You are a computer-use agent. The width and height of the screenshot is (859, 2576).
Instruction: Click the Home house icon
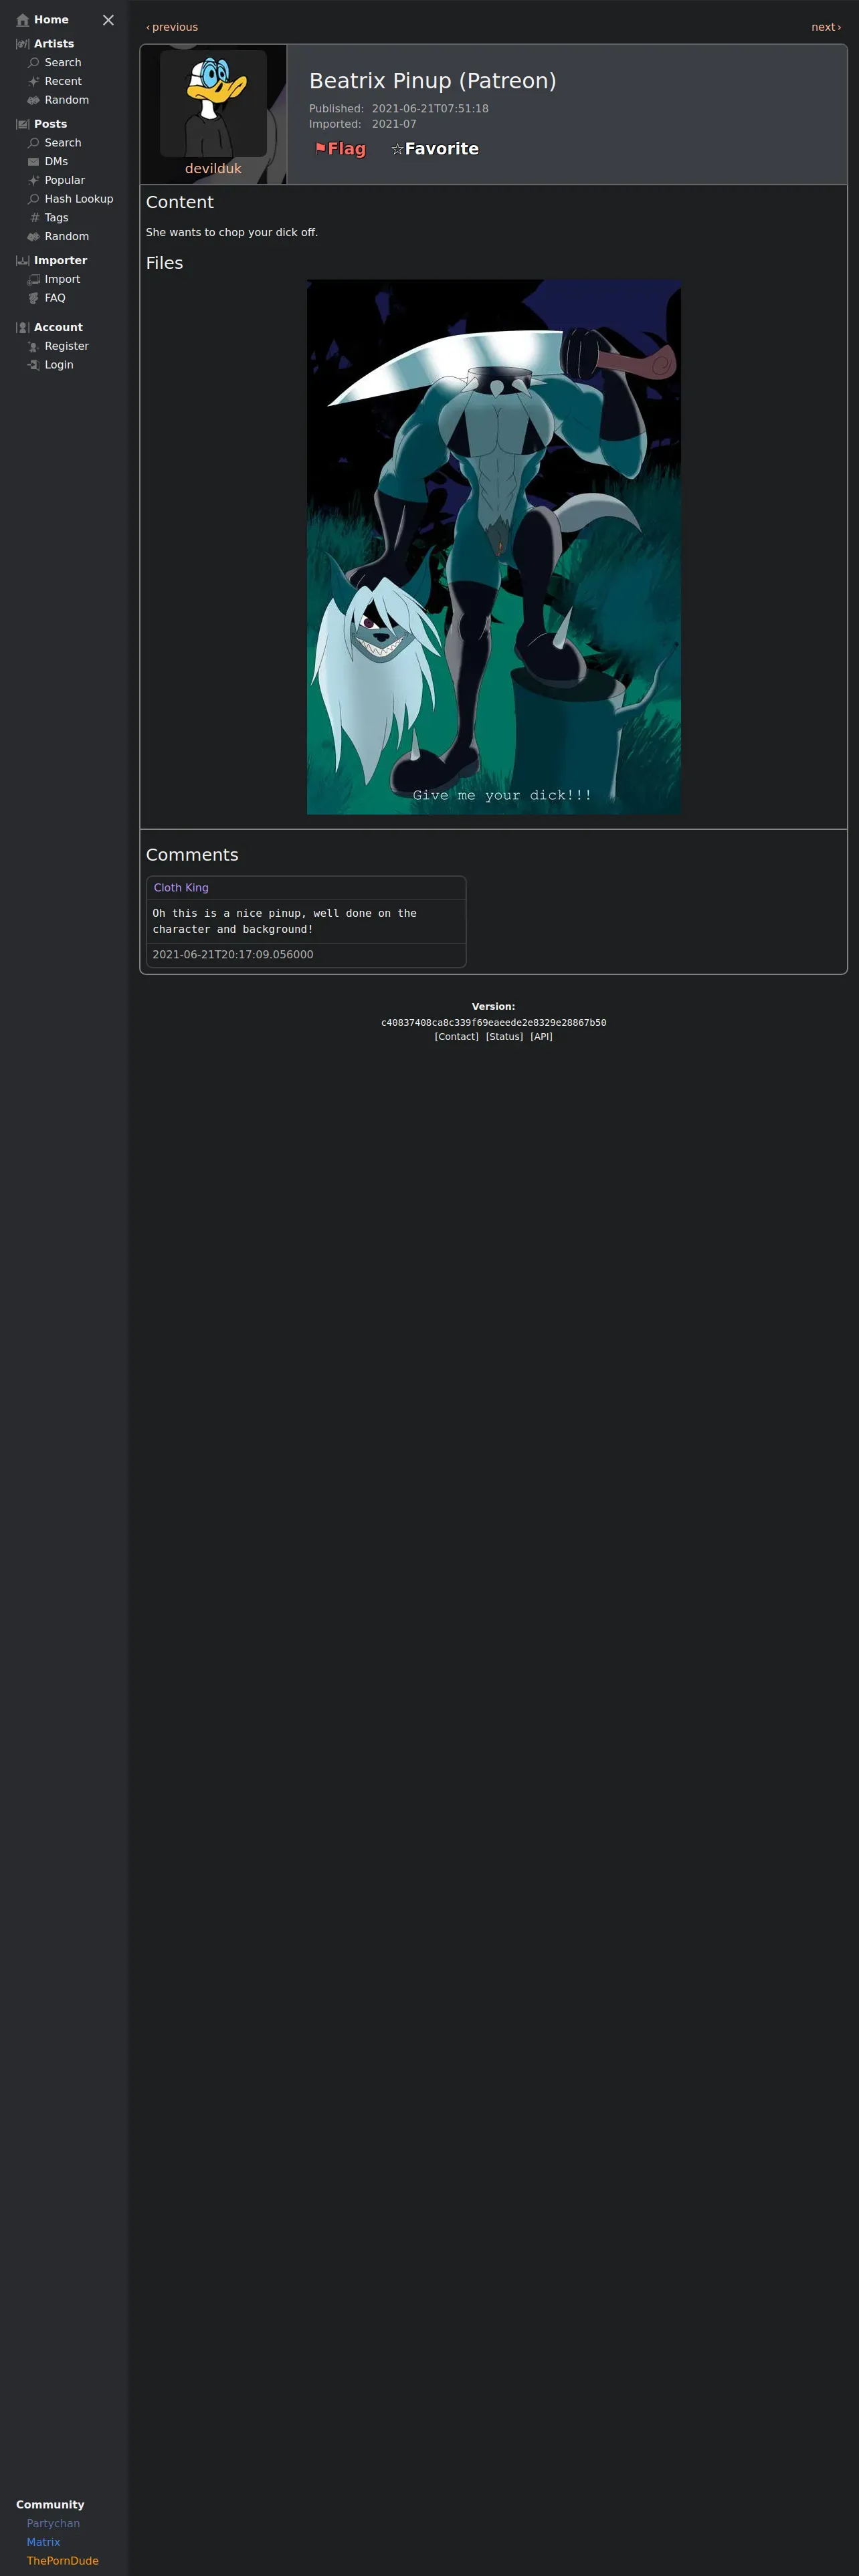click(22, 20)
